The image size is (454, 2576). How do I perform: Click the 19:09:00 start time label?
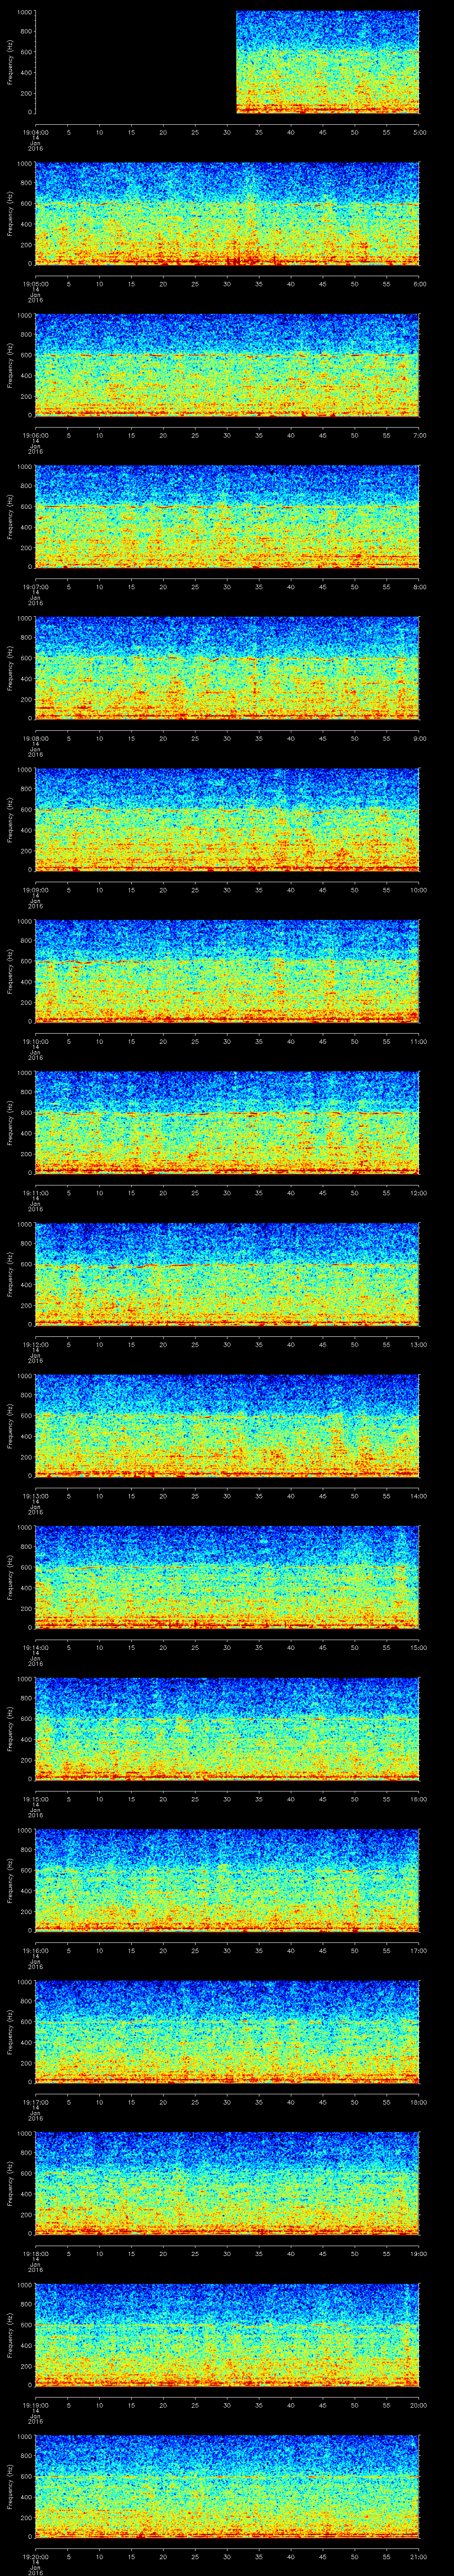coord(35,890)
